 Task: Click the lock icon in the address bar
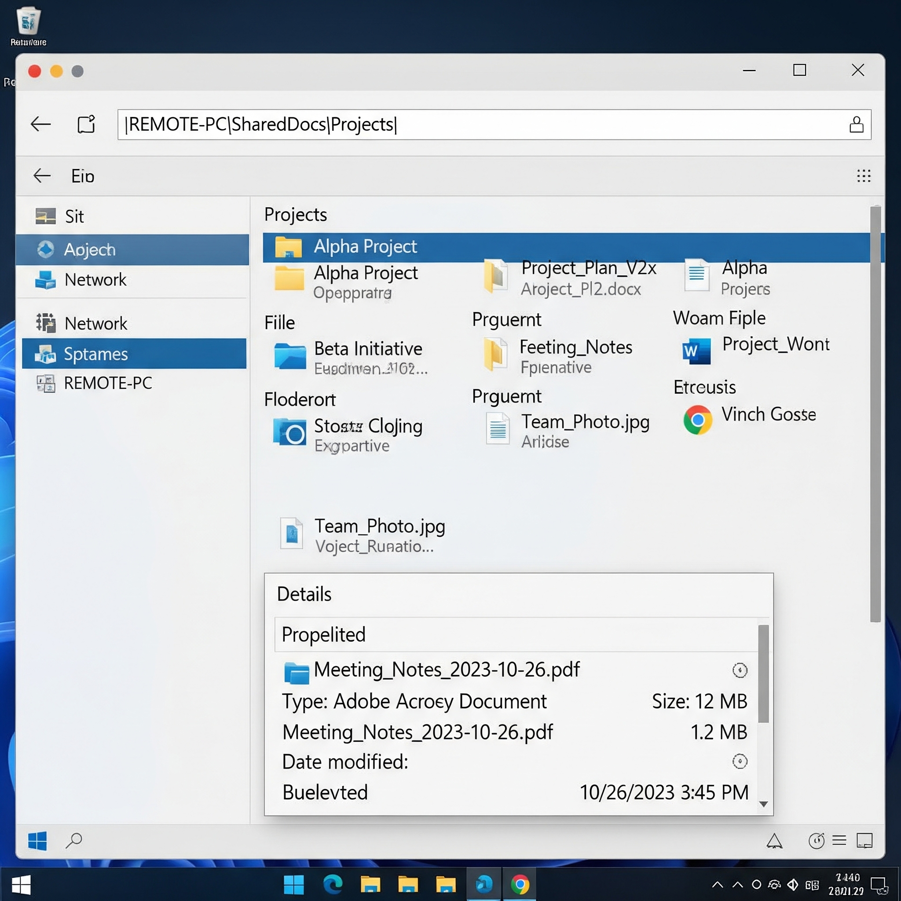[856, 124]
